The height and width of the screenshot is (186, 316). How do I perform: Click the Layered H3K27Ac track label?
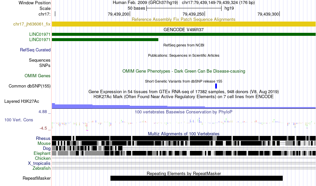(x=22, y=101)
